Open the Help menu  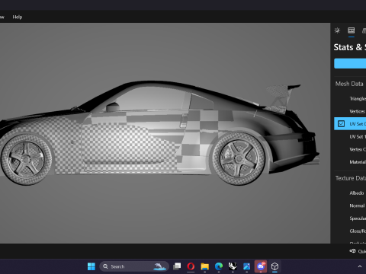pyautogui.click(x=18, y=17)
